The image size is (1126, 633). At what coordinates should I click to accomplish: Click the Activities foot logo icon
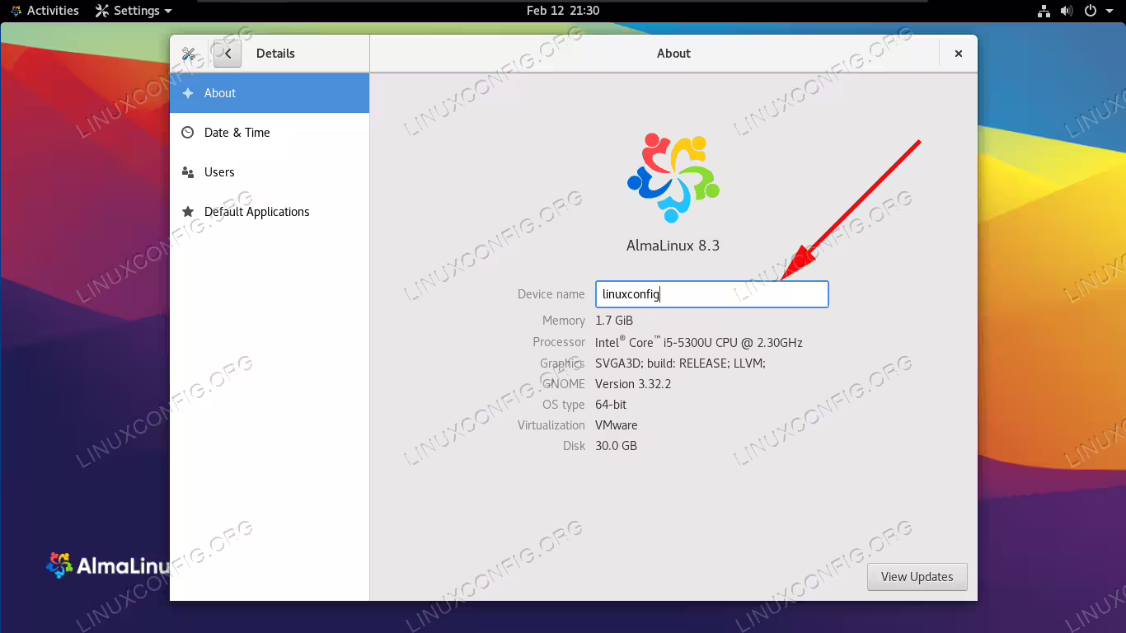[x=16, y=11]
